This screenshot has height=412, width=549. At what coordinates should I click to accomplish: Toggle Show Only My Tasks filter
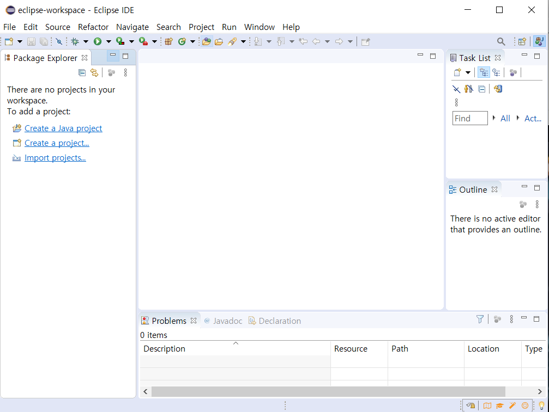[469, 89]
